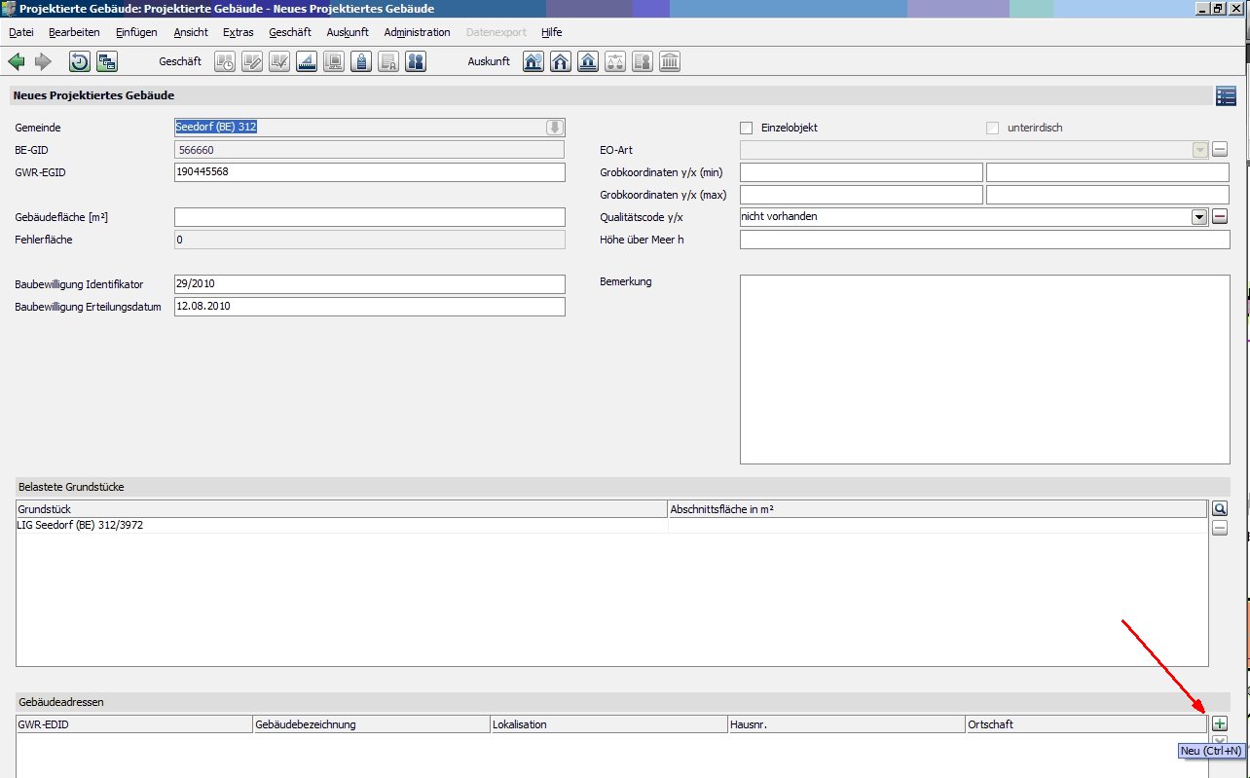Click the second Auskunft house icon

(560, 62)
